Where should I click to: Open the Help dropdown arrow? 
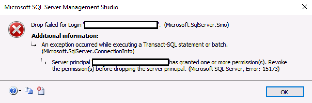(x=20, y=91)
